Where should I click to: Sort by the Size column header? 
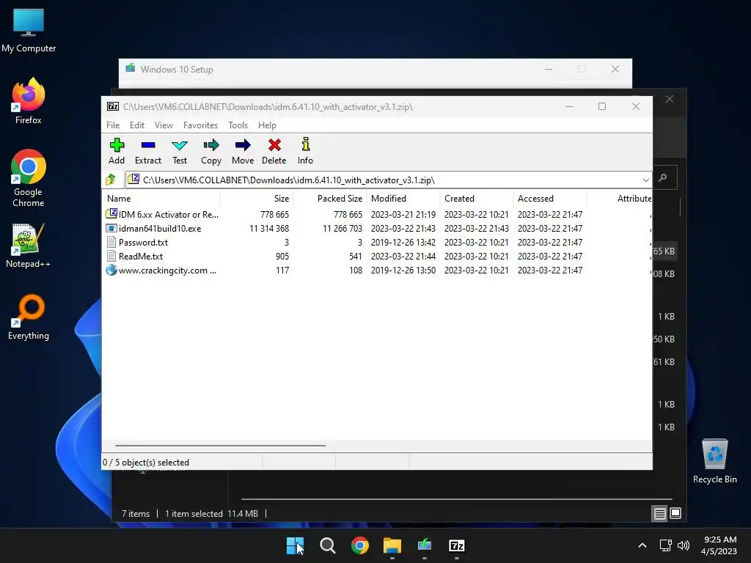(257, 198)
